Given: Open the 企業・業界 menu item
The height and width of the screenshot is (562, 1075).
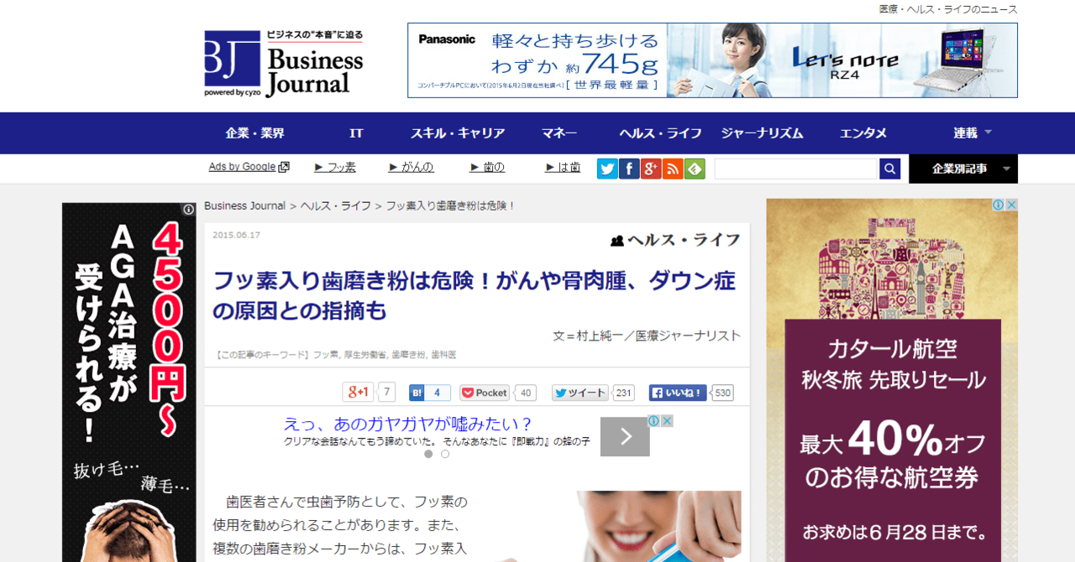Looking at the screenshot, I should coord(254,133).
